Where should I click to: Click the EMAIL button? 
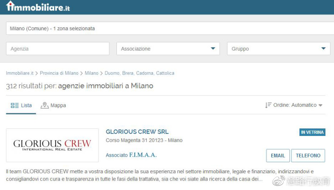278,156
